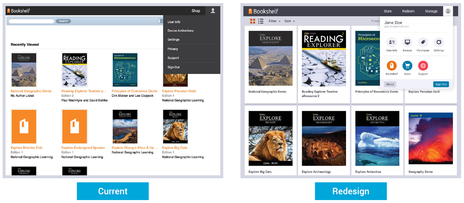Click the User Info icon in Redesign panel
Image resolution: width=464 pixels, height=203 pixels.
tap(392, 42)
